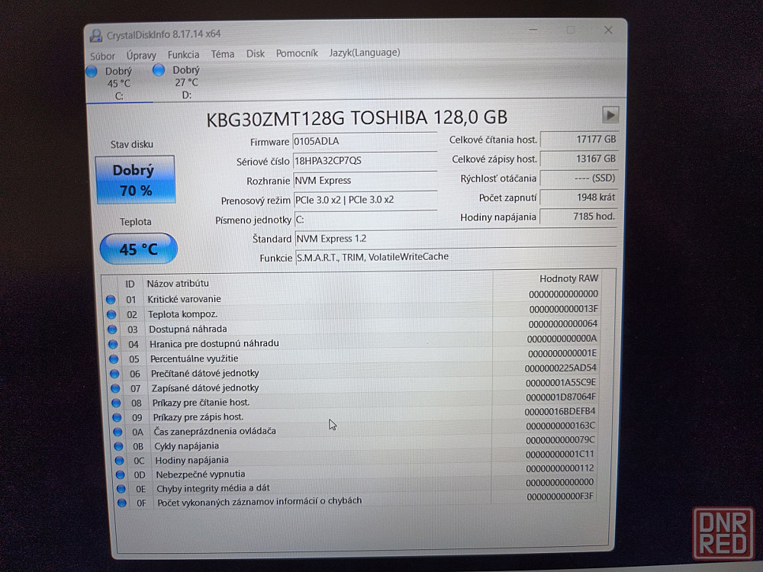Click RAW value 00000016BDEFB4

[559, 412]
